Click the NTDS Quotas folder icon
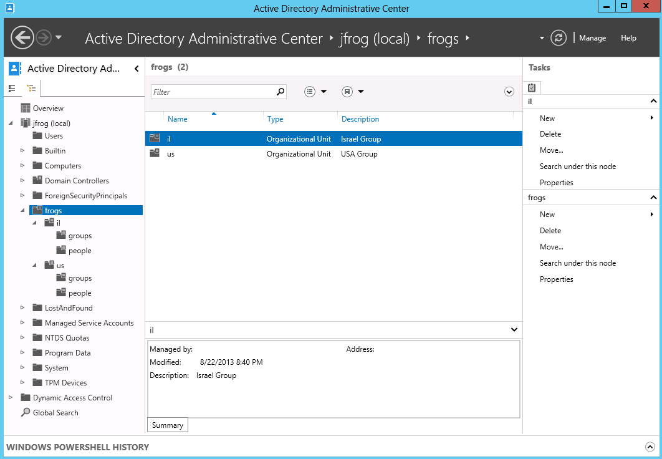 [x=37, y=337]
